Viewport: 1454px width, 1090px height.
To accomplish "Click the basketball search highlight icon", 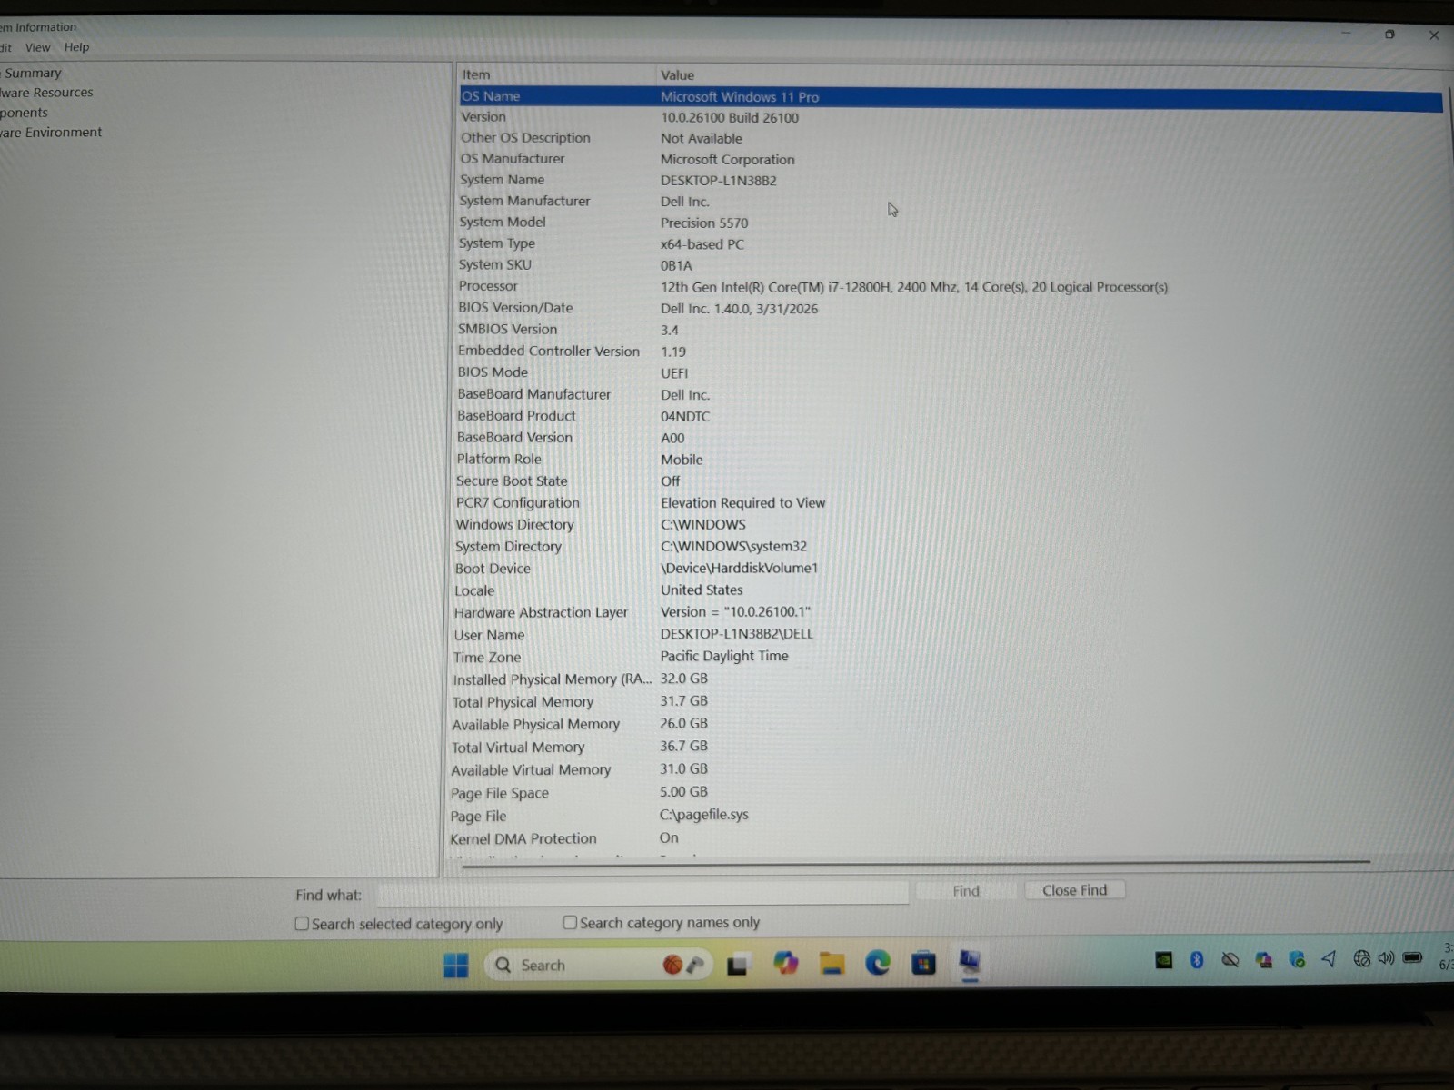I will point(672,965).
